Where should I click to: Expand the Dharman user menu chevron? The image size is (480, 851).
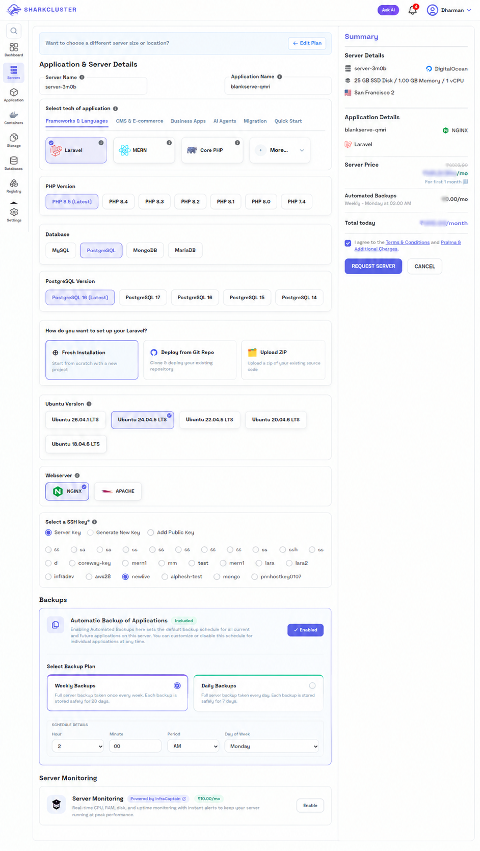469,10
